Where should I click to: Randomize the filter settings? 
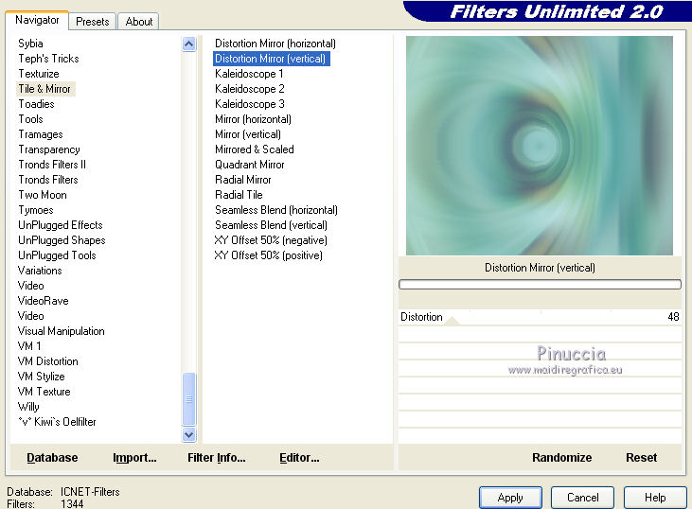(561, 457)
